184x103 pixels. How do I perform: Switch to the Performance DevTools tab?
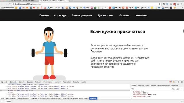pos(48,82)
